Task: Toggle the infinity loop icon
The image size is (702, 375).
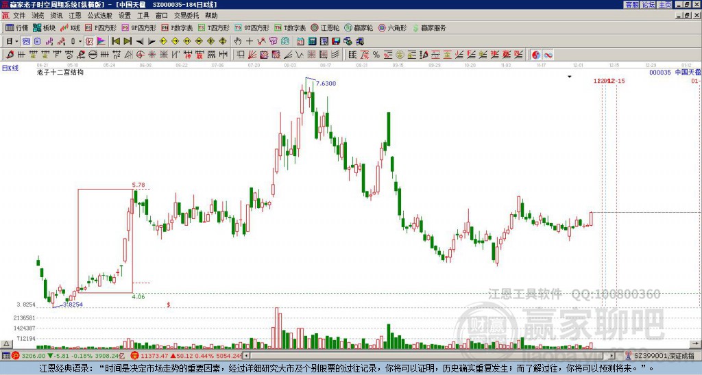Action: [548, 55]
